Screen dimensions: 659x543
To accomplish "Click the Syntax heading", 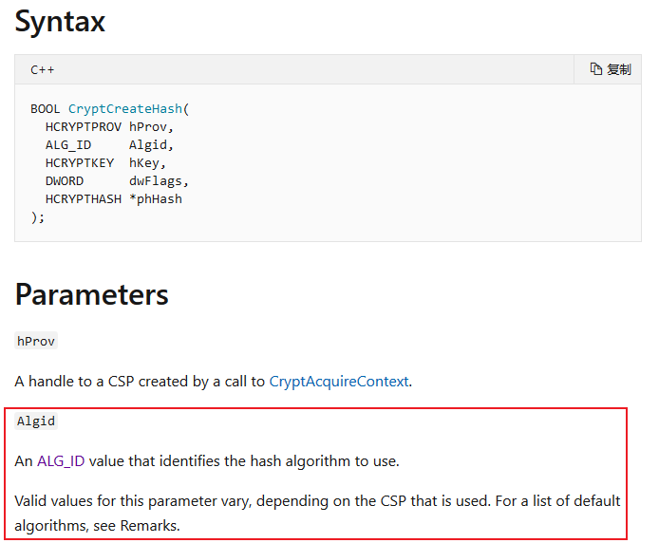I will tap(60, 22).
